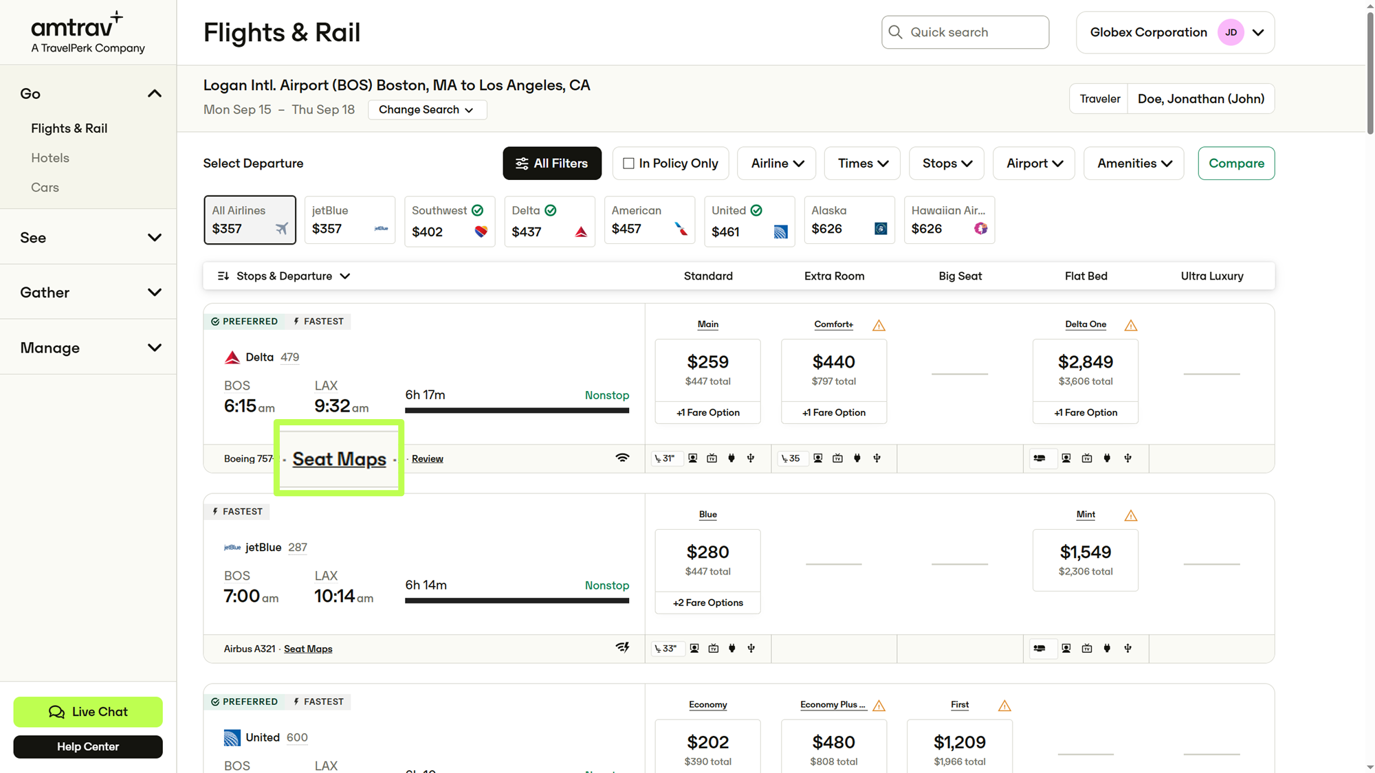This screenshot has height=773, width=1375.
Task: Click the Wi-Fi icon on Delta 479 row
Action: (x=621, y=458)
